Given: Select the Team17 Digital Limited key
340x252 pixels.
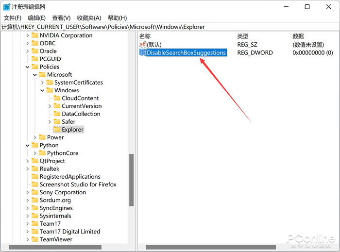Looking at the screenshot, I should point(70,232).
